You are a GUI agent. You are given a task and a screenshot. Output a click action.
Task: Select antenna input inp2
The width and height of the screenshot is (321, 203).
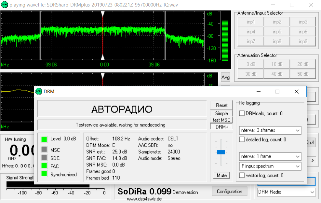coord(277,22)
